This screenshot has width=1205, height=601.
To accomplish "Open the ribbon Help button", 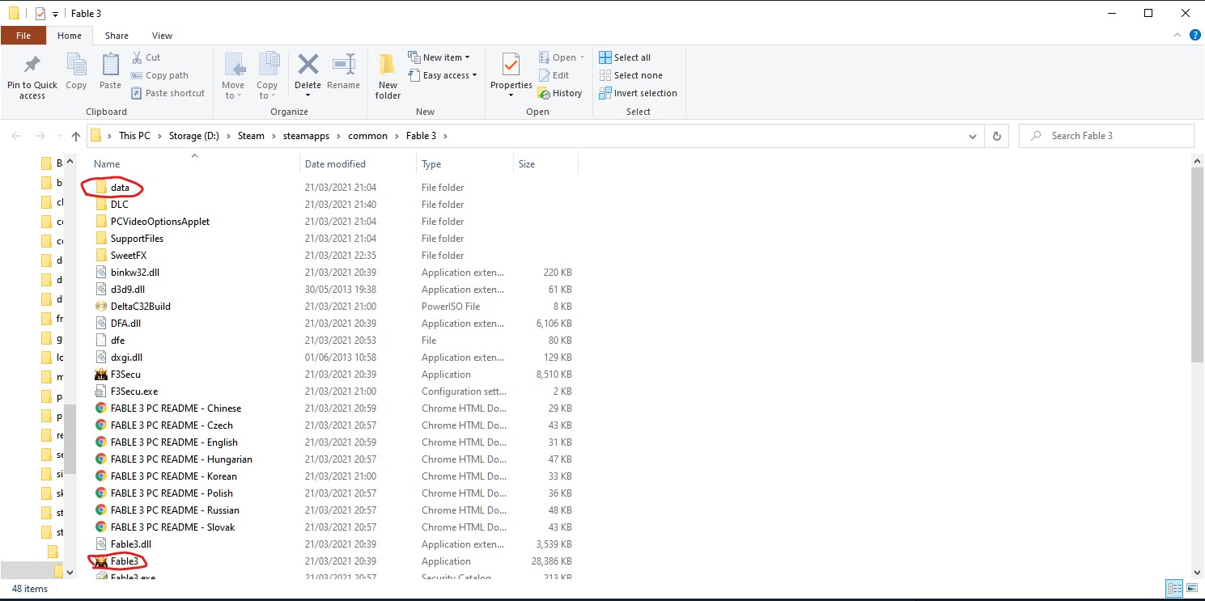I will click(x=1194, y=36).
